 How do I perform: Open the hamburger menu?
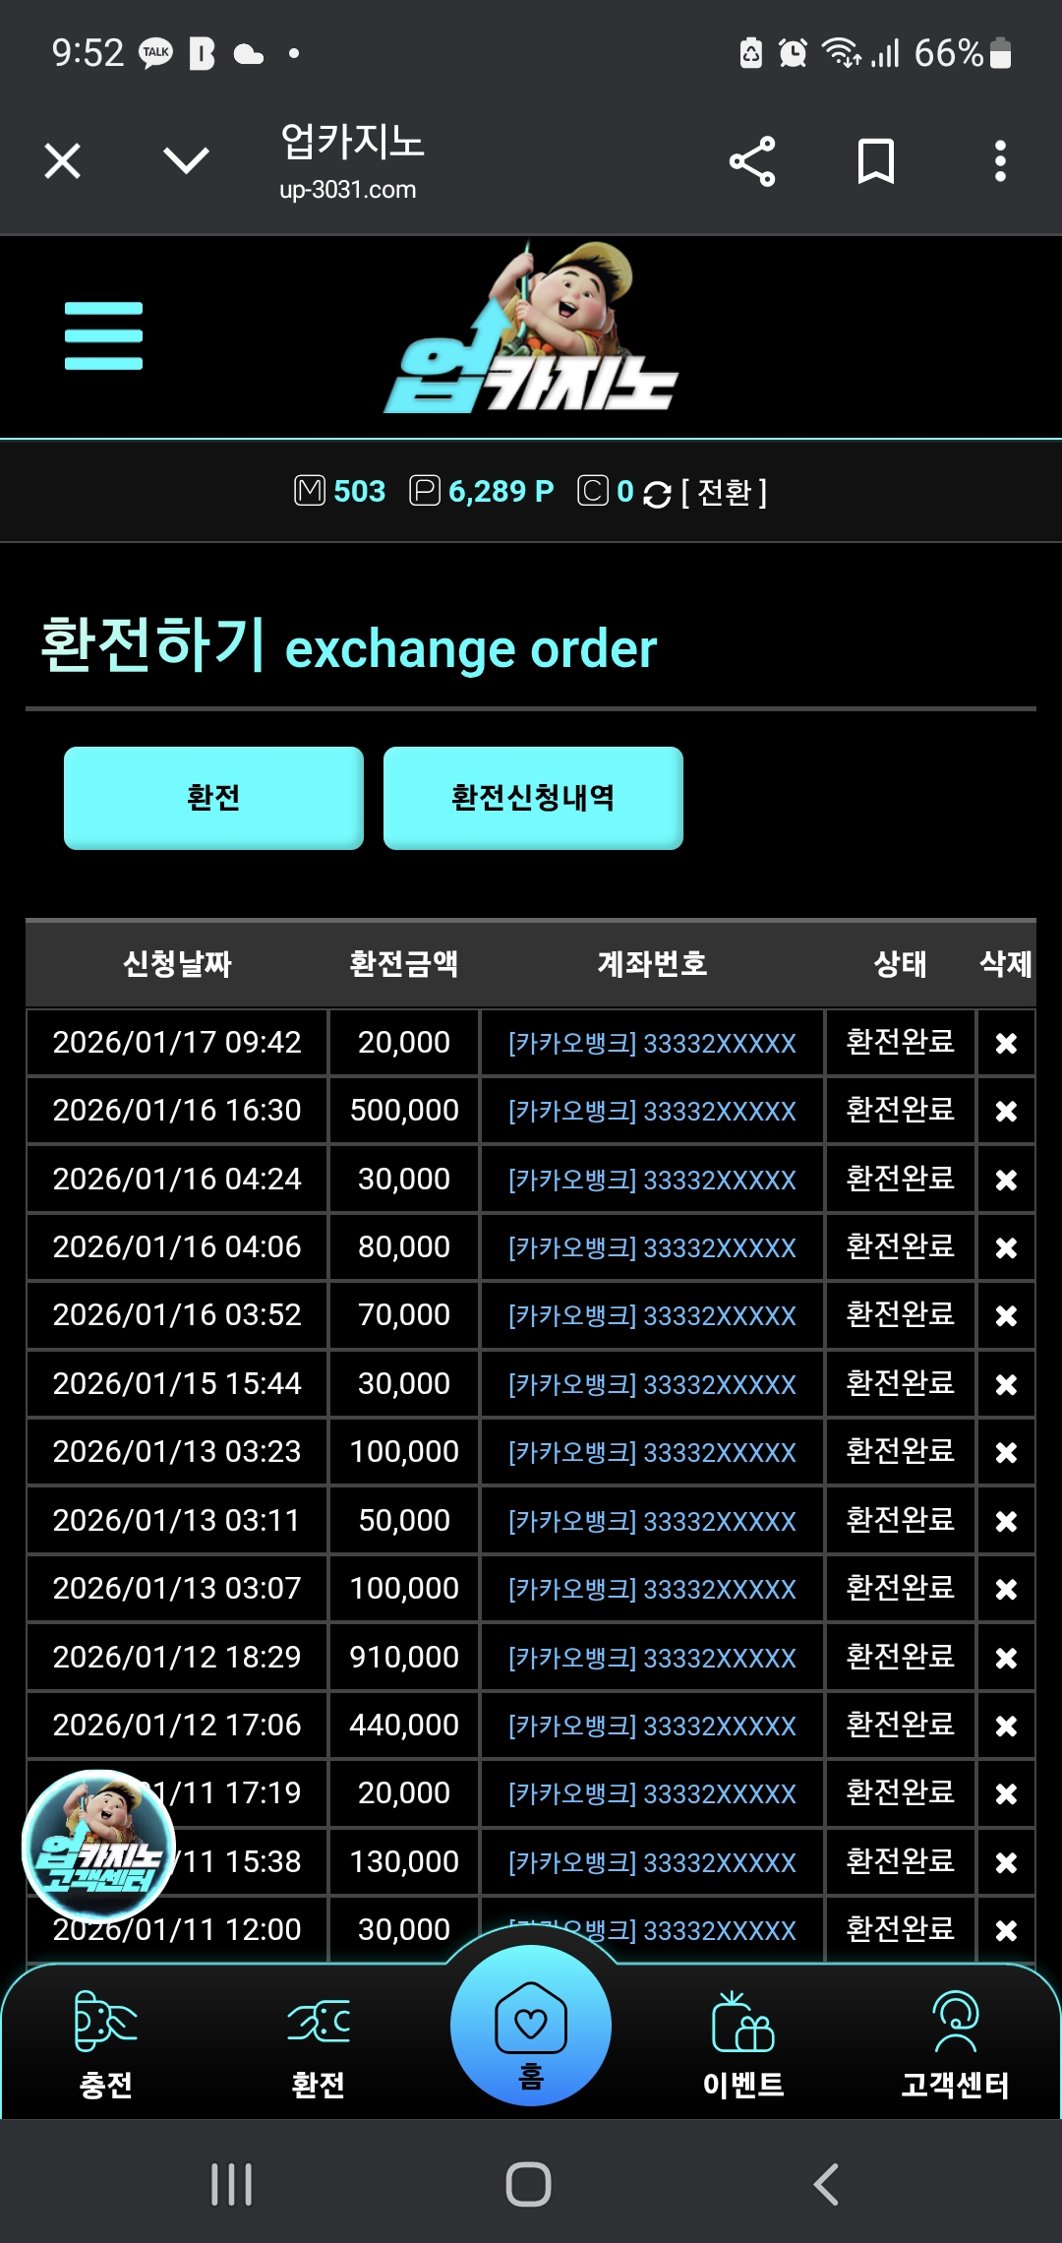[103, 335]
